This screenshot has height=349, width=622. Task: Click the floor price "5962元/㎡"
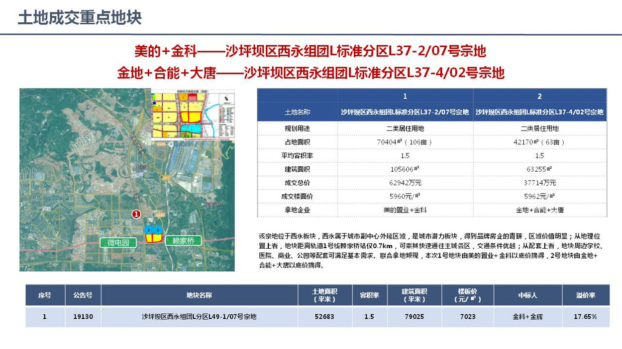540,197
